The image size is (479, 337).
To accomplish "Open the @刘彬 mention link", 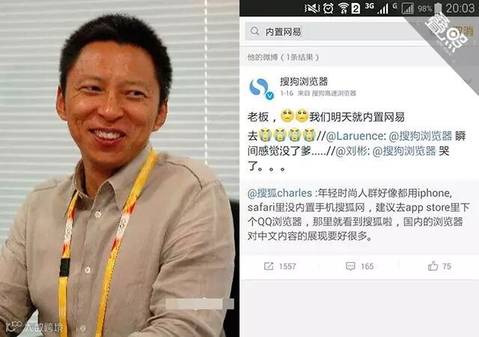I will pos(351,151).
